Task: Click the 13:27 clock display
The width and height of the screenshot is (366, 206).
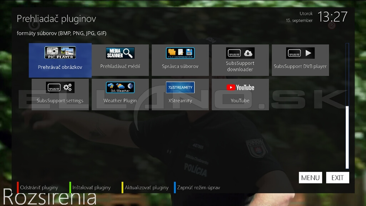Action: tap(332, 17)
